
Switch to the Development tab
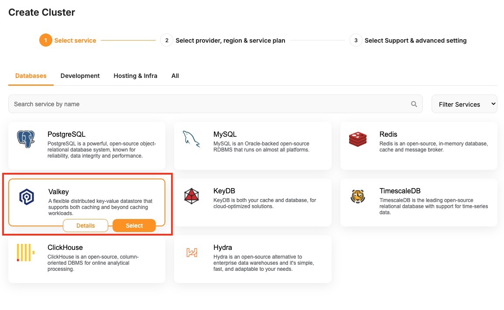coord(80,76)
